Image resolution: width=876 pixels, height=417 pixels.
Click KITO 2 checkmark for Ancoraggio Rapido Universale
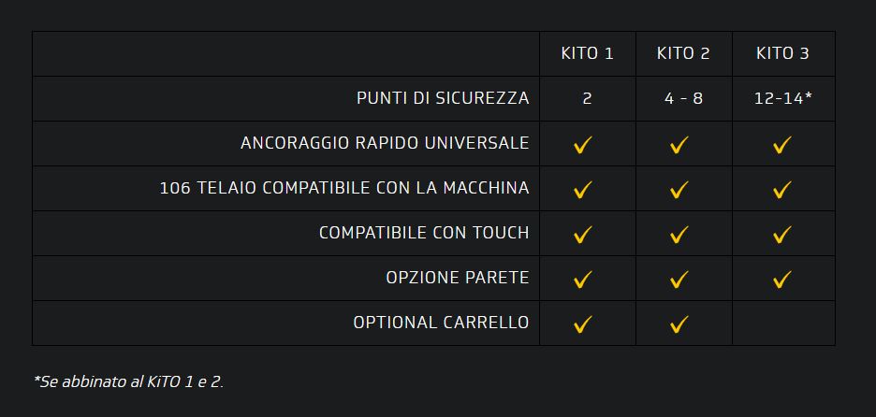(x=679, y=145)
